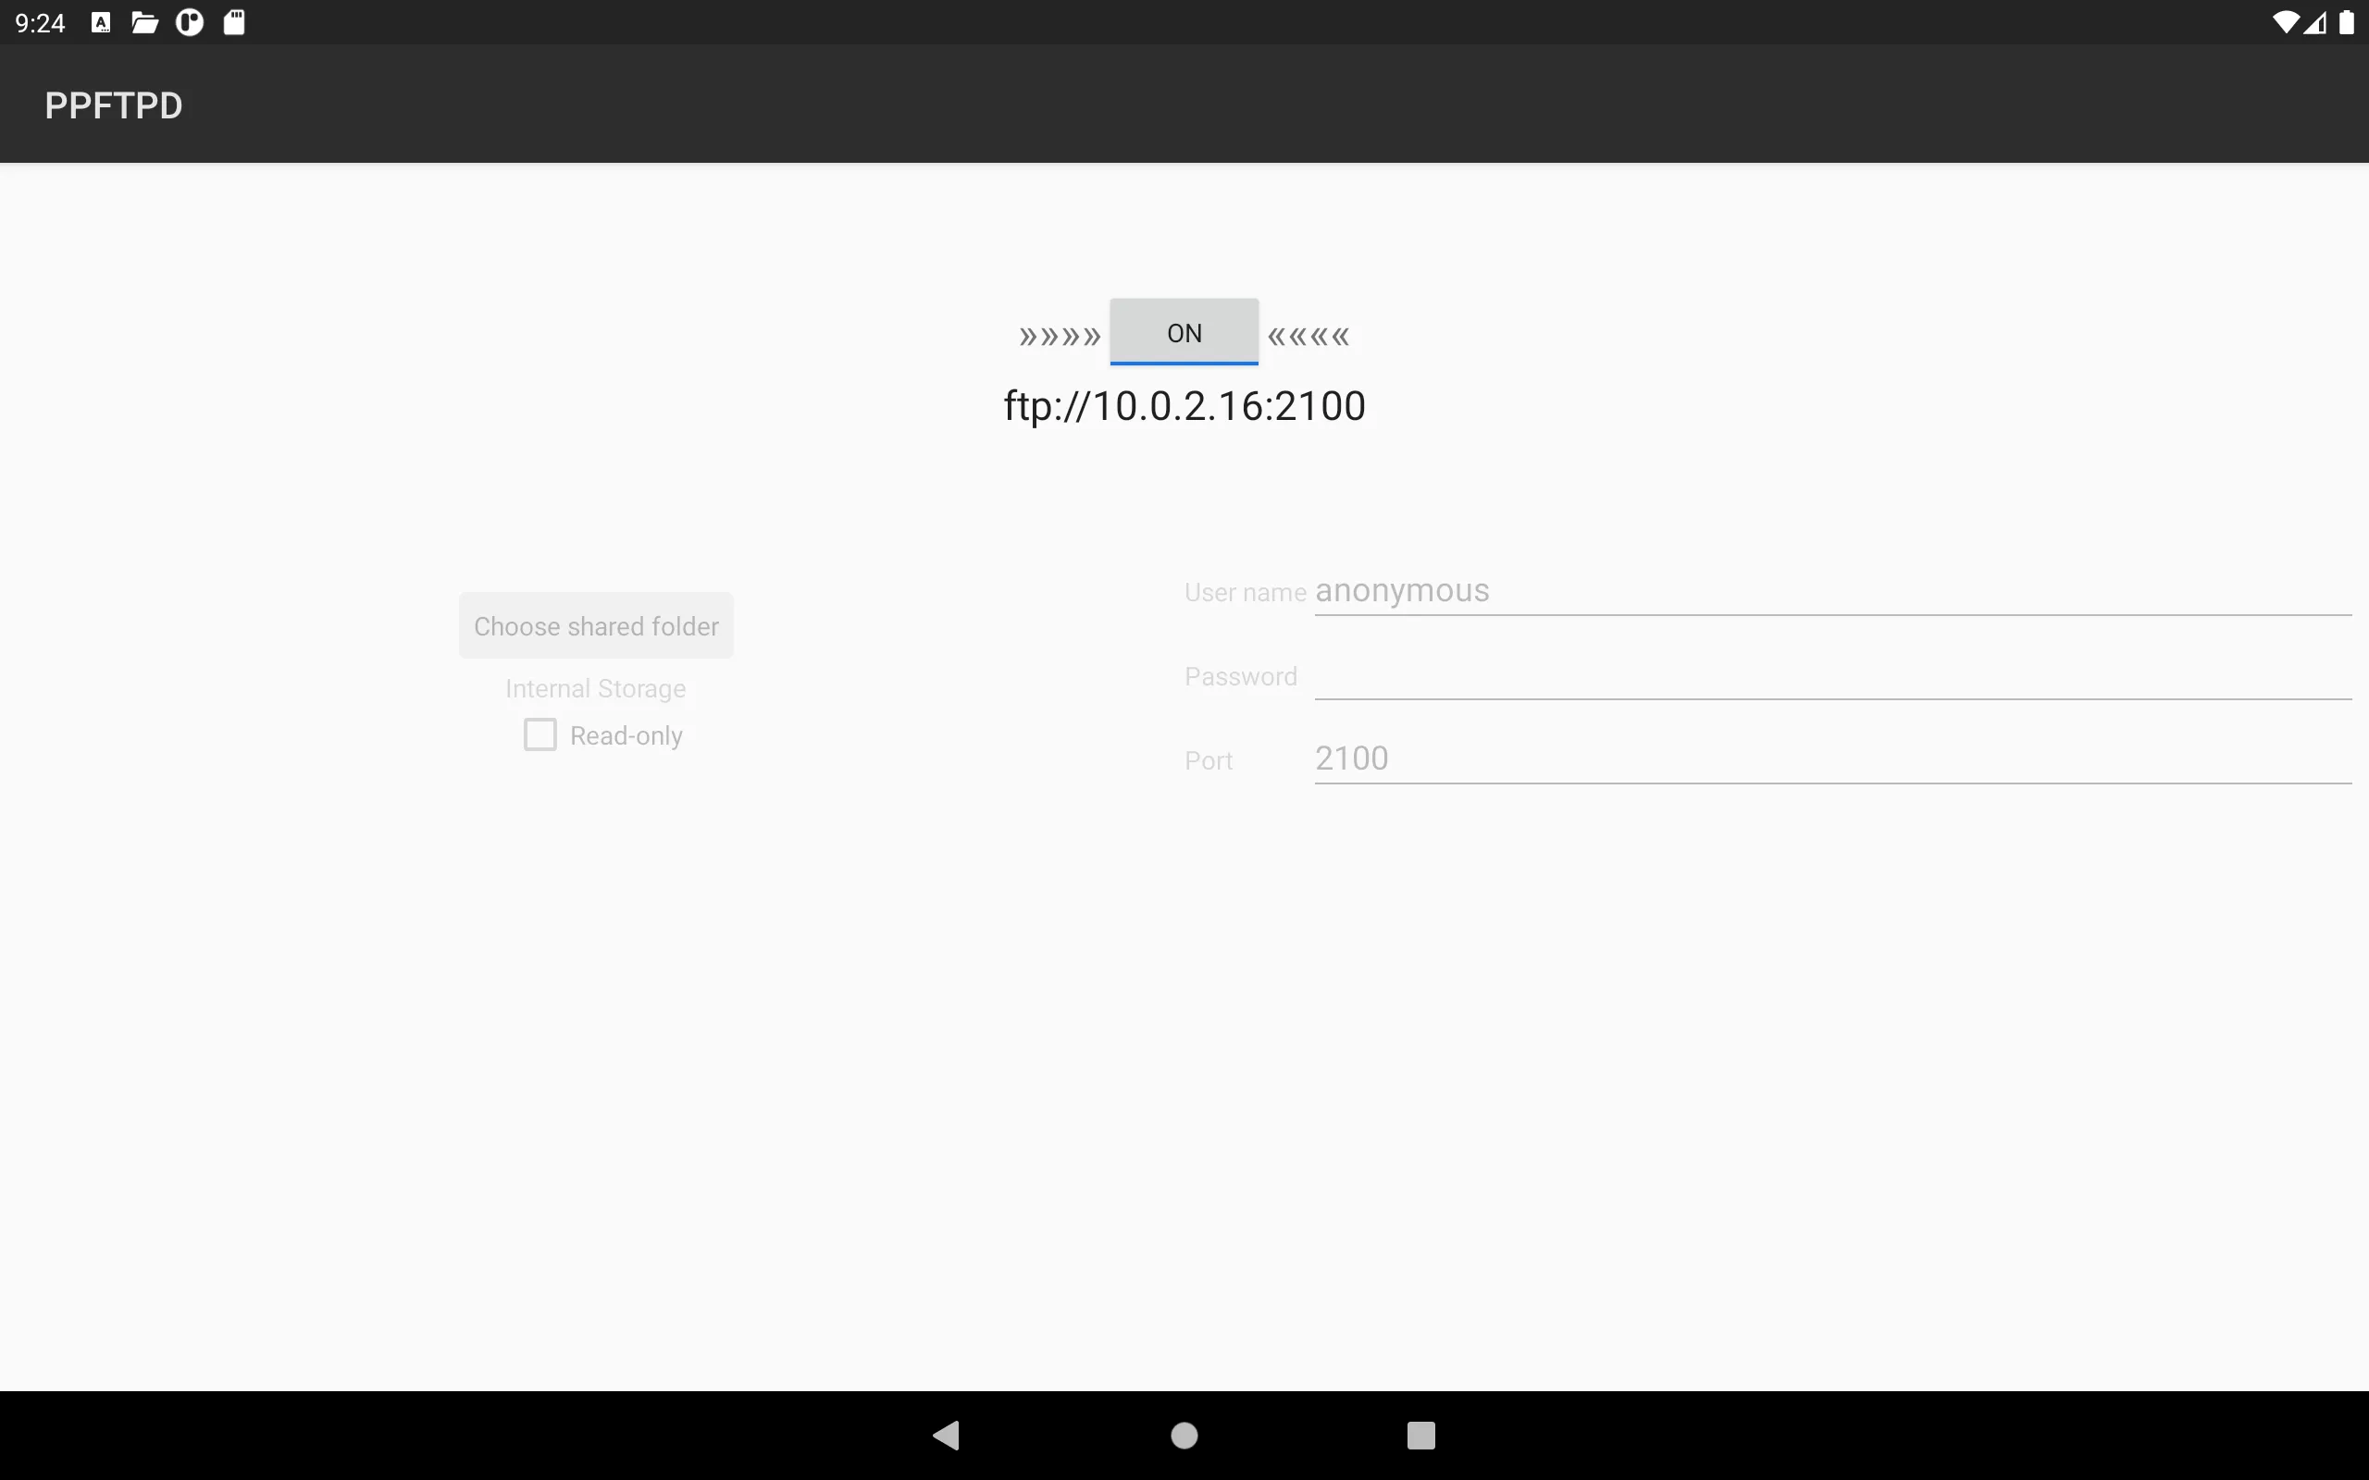Tap the clock display at 9:24
Image resolution: width=2369 pixels, height=1480 pixels.
pos(38,22)
